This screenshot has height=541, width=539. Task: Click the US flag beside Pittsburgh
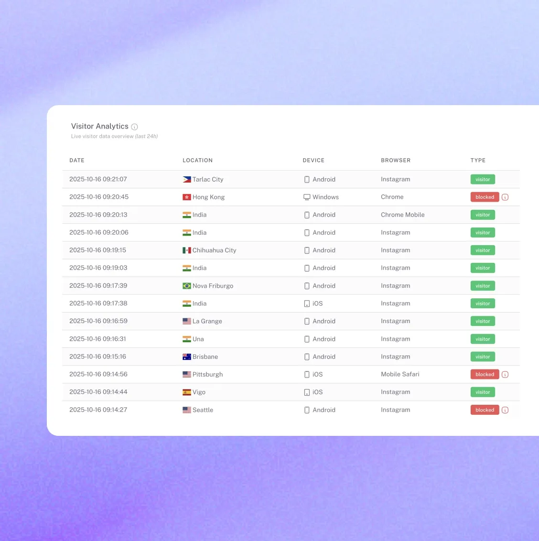[x=187, y=374]
